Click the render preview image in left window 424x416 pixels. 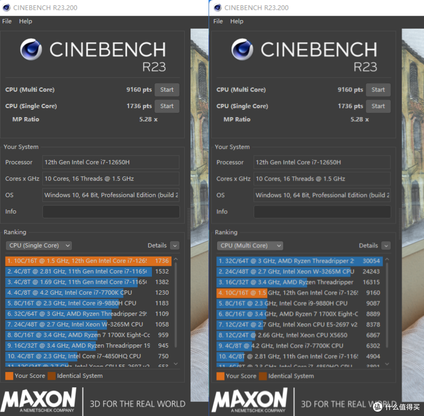(199, 215)
